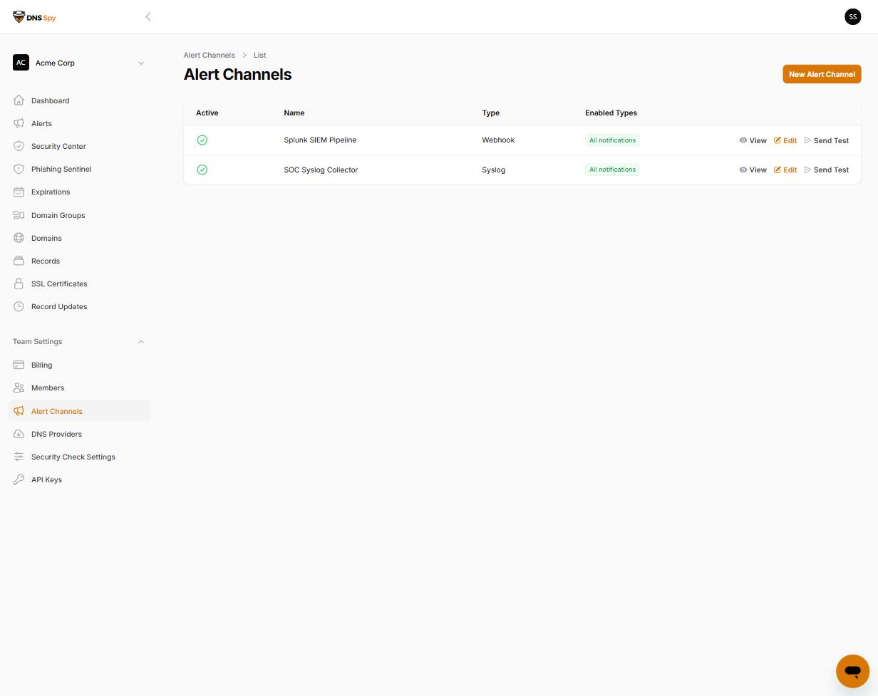
Task: Click the active checkmark for Splunk SIEM Pipeline
Action: (202, 140)
